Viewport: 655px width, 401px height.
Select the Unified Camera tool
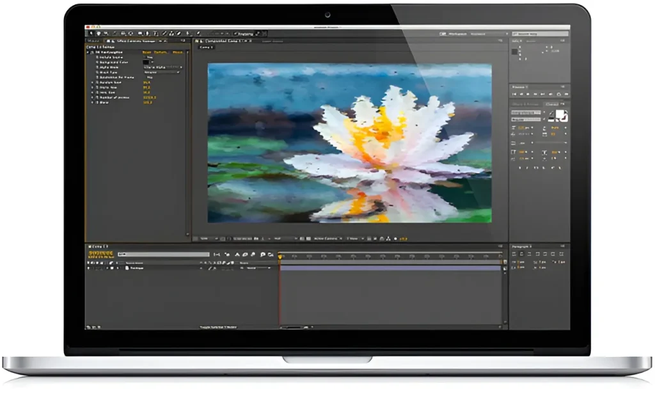coord(123,33)
